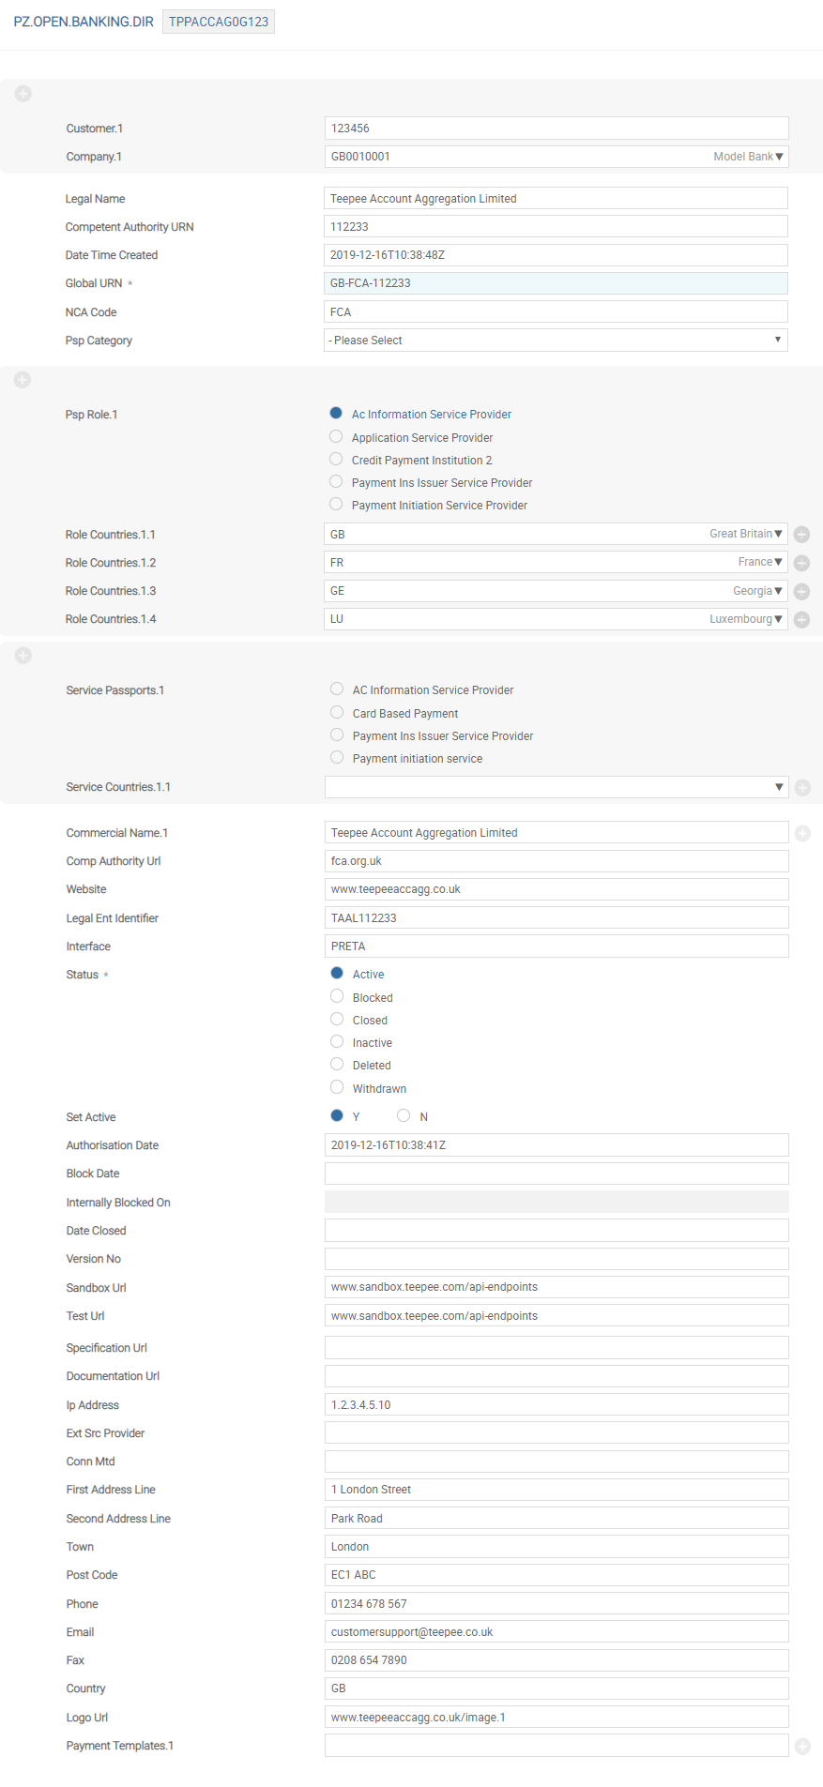Click the plus icon beside Role Countries.1.3
Screen dimensions: 823x1787
[801, 592]
